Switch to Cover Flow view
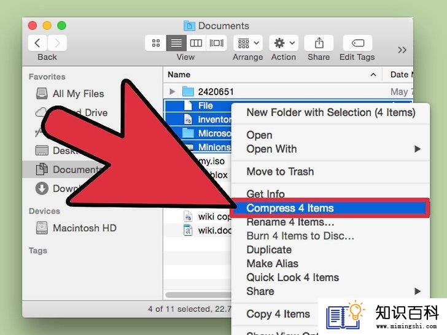Viewport: 447px width, 335px height. pyautogui.click(x=216, y=43)
